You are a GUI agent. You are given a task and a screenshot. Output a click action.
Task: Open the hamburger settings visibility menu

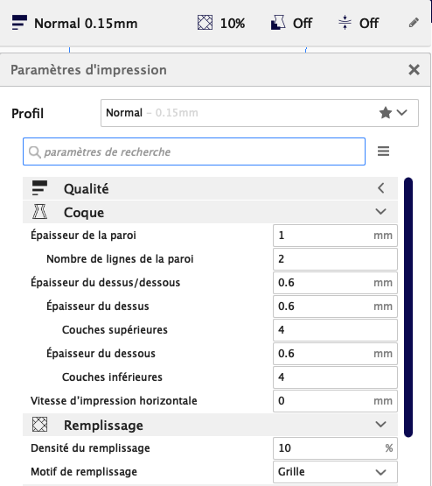383,151
